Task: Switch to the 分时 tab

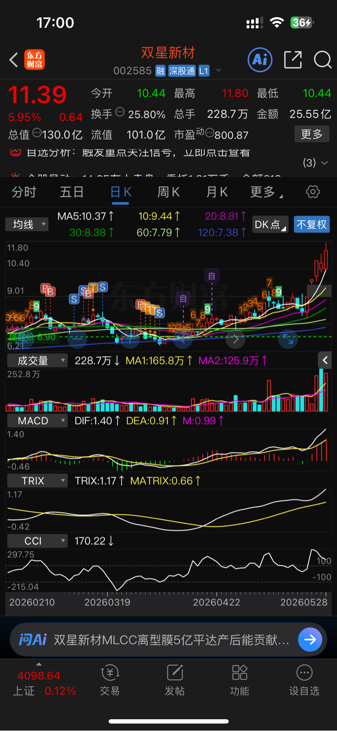Action: [x=24, y=192]
